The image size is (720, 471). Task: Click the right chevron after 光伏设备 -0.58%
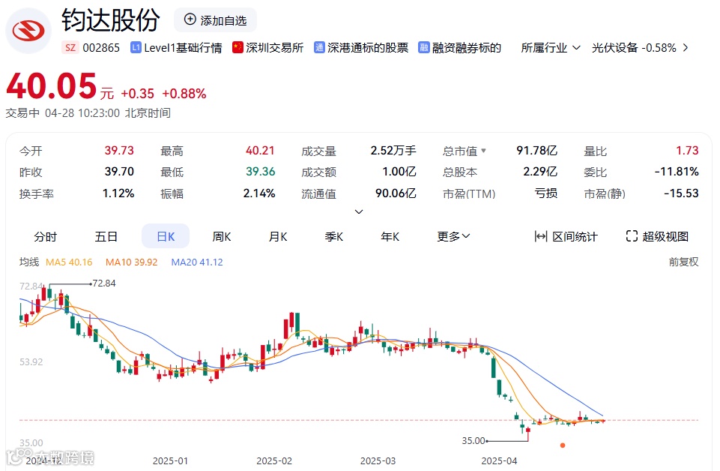pos(686,48)
